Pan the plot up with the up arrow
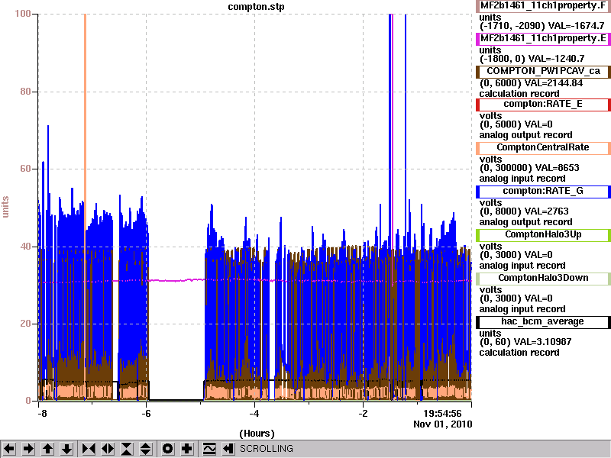The height and width of the screenshot is (458, 611). (x=47, y=449)
